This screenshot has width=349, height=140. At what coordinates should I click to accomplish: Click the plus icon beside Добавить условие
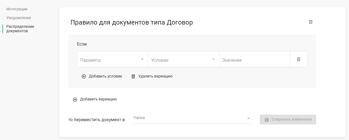pyautogui.click(x=84, y=76)
